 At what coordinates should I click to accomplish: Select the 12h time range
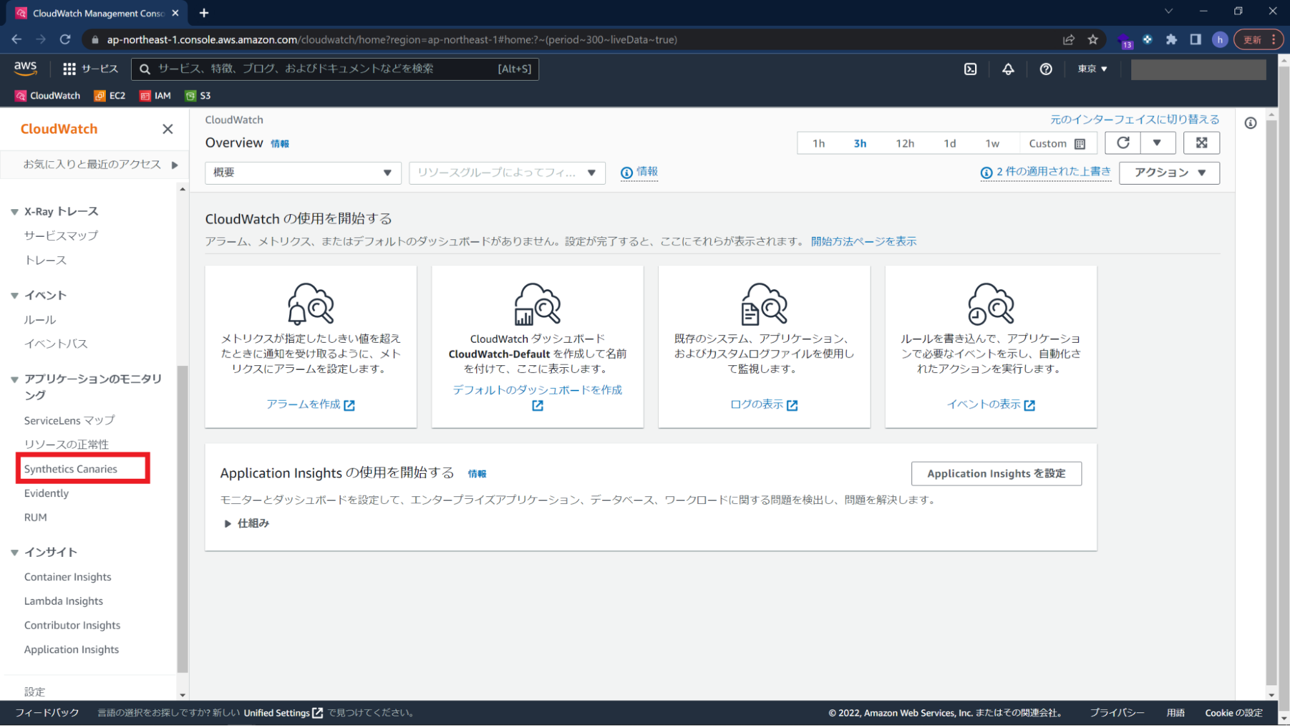click(x=904, y=143)
